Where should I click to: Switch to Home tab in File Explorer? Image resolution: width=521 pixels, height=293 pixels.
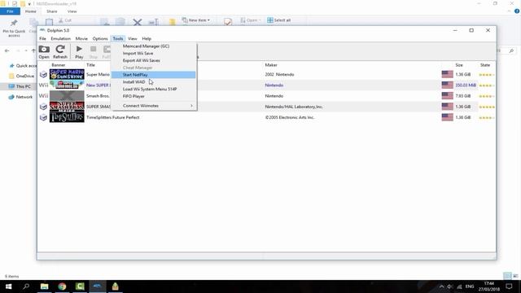click(31, 11)
